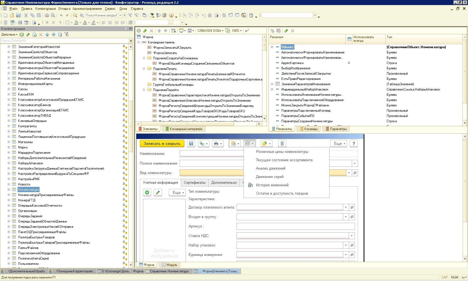This screenshot has height=281, width=468.
Task: Open the 1280x1024 SXGA resolution dropdown
Action: [210, 31]
